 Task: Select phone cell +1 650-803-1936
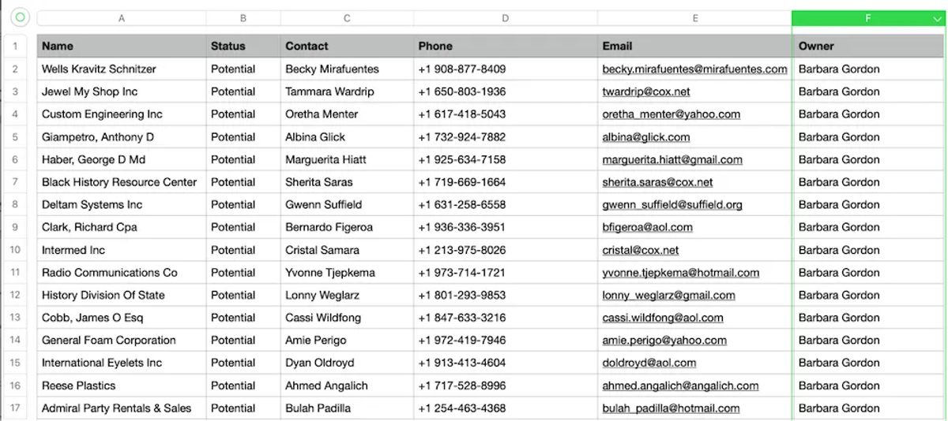[x=506, y=91]
